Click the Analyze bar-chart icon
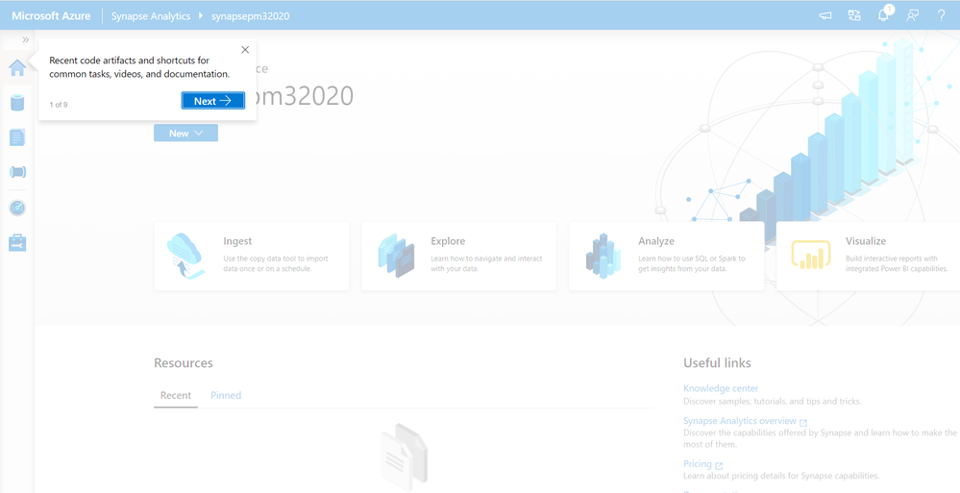Image resolution: width=960 pixels, height=493 pixels. coord(603,256)
